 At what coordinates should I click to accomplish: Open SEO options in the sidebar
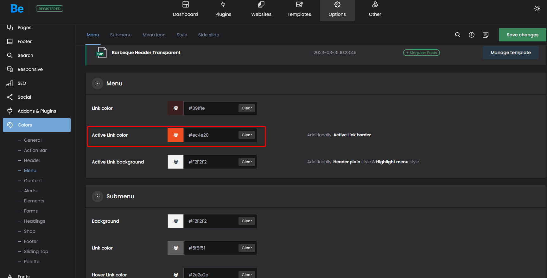click(x=37, y=83)
